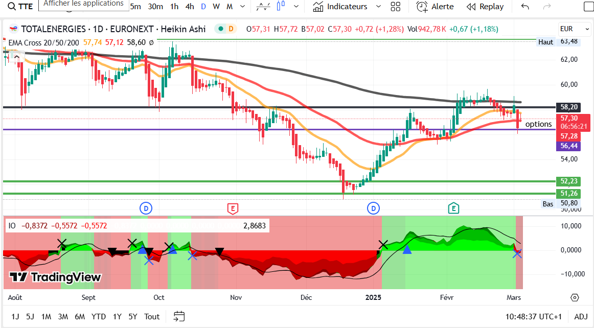Select the 52,23 green price label
594x328 pixels.
coord(568,181)
